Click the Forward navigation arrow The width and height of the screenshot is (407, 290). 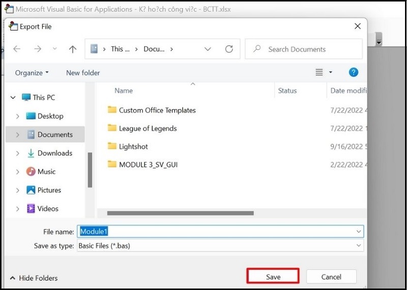coord(37,49)
